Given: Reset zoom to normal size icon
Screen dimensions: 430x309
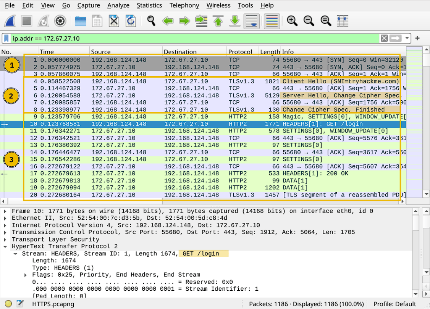Looking at the screenshot, I should point(326,21).
